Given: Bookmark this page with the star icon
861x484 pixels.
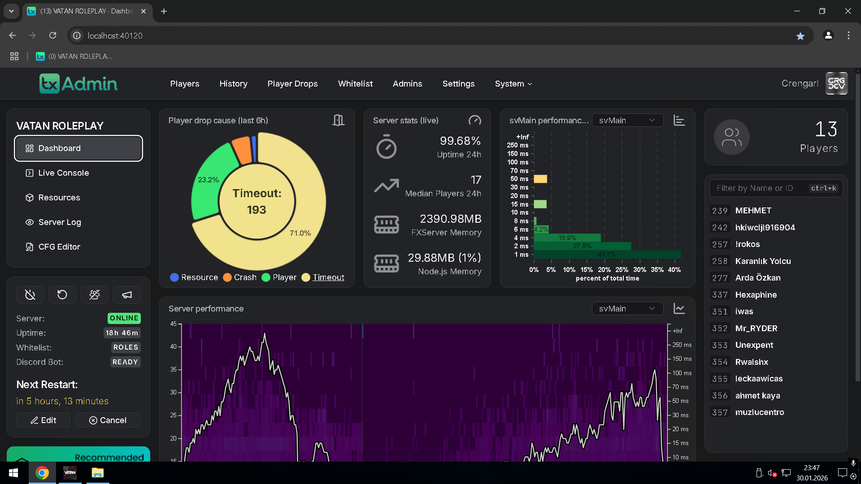Looking at the screenshot, I should pyautogui.click(x=800, y=36).
